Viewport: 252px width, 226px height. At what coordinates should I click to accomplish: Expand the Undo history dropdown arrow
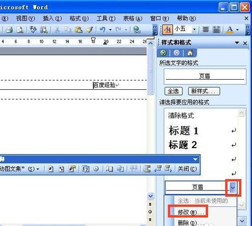(111, 30)
